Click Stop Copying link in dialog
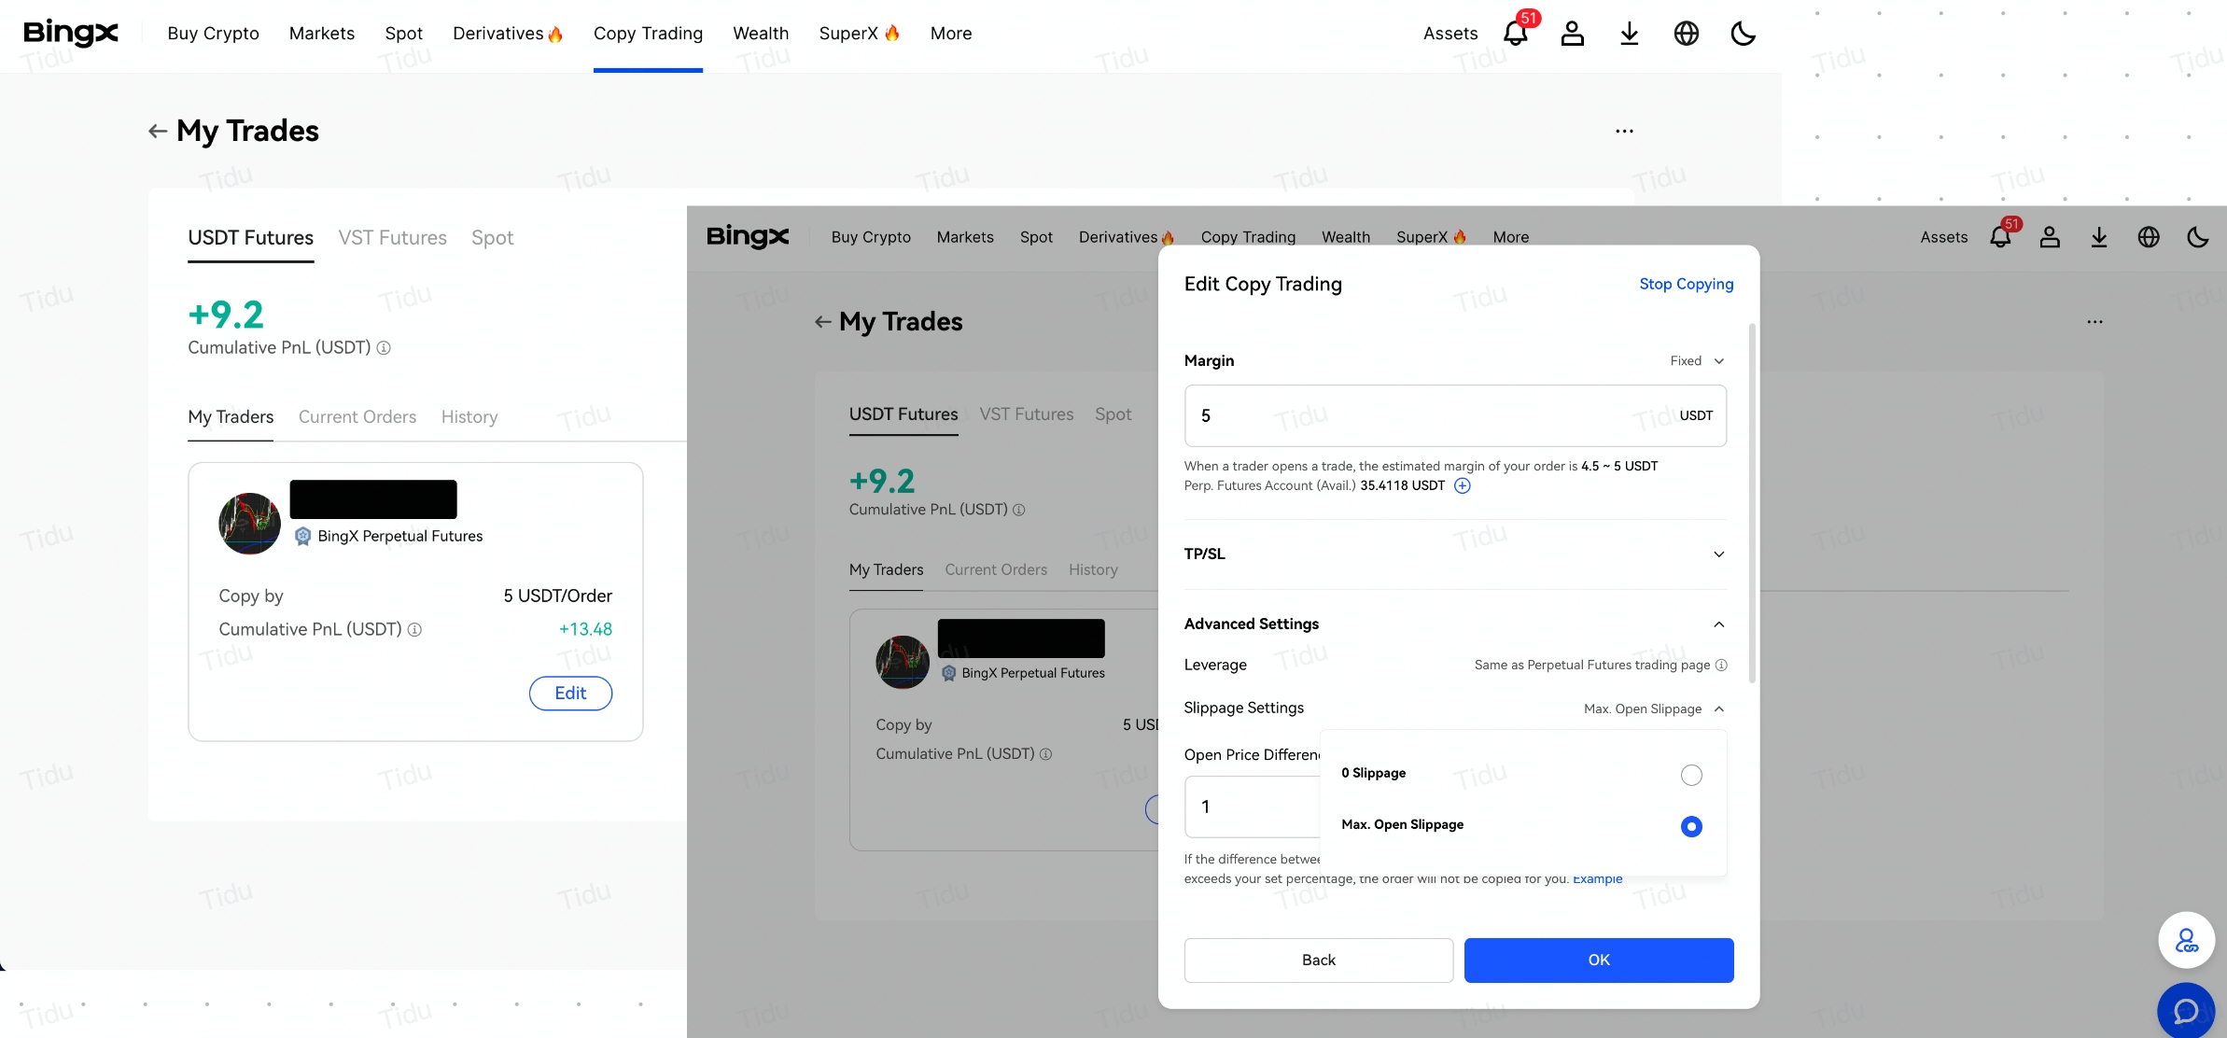2227x1038 pixels. tap(1687, 284)
